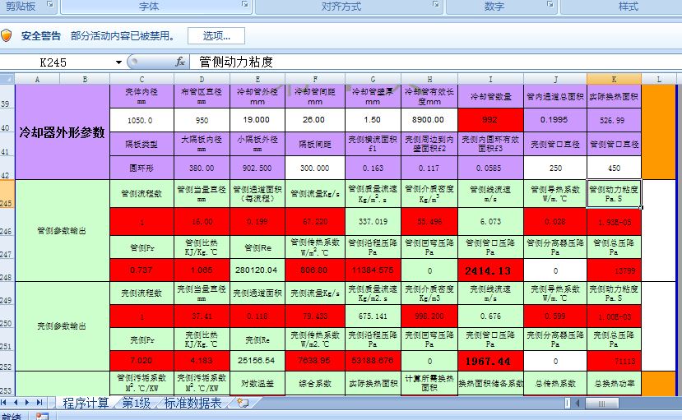Click the 管侧参数输出 label cell
Screen dimensions: 682x420
[63, 231]
